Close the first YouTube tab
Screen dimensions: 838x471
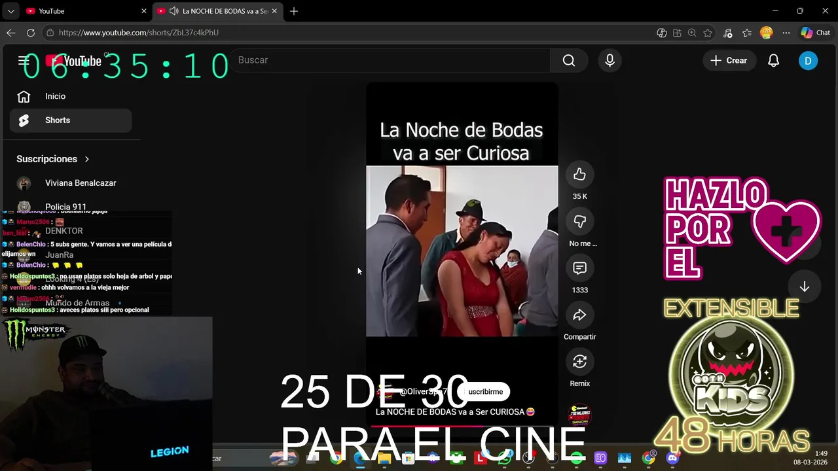(x=144, y=11)
